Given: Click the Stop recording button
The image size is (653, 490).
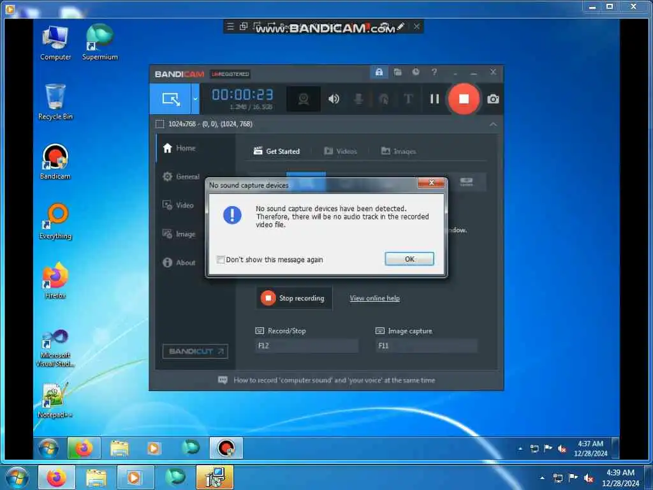Looking at the screenshot, I should tap(295, 298).
